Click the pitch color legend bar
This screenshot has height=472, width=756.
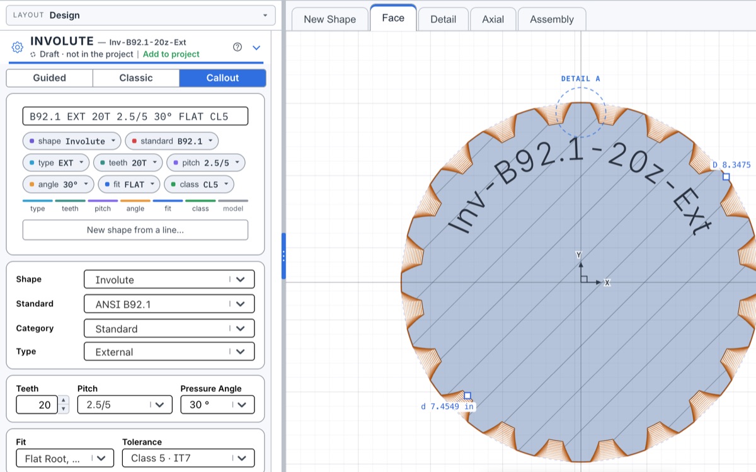103,201
